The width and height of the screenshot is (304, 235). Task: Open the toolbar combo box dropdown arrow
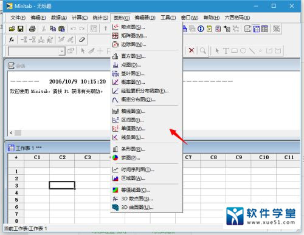(62, 51)
